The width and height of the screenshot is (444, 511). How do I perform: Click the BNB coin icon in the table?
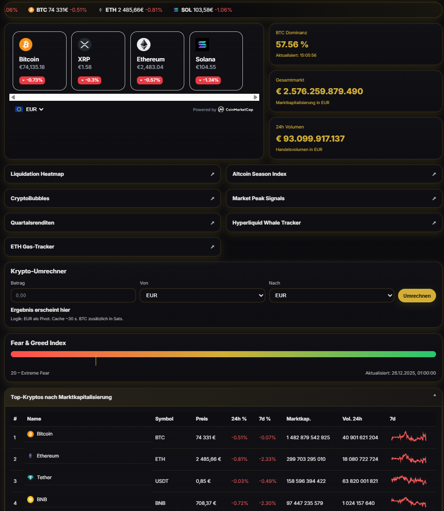tap(30, 499)
